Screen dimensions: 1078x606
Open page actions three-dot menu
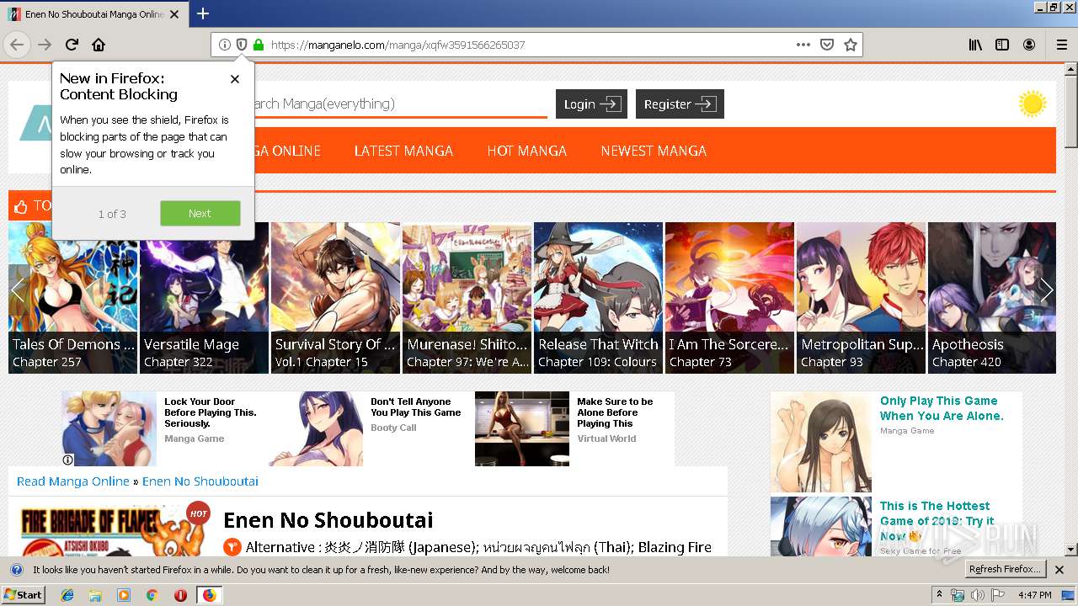[803, 45]
